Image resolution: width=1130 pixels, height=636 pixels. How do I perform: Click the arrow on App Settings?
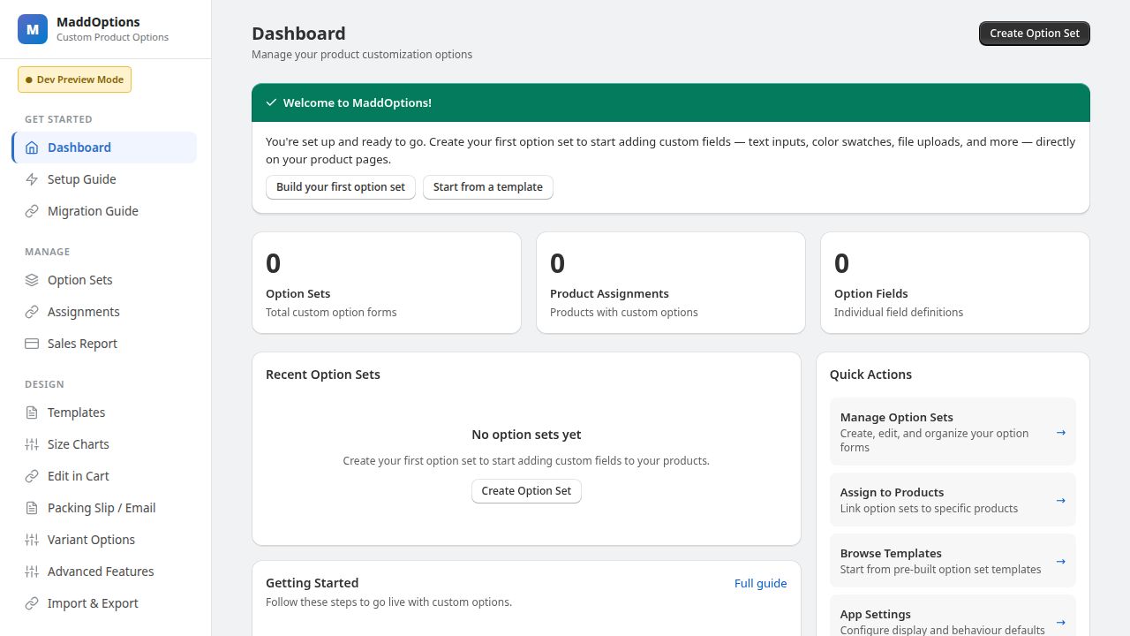click(x=1061, y=622)
